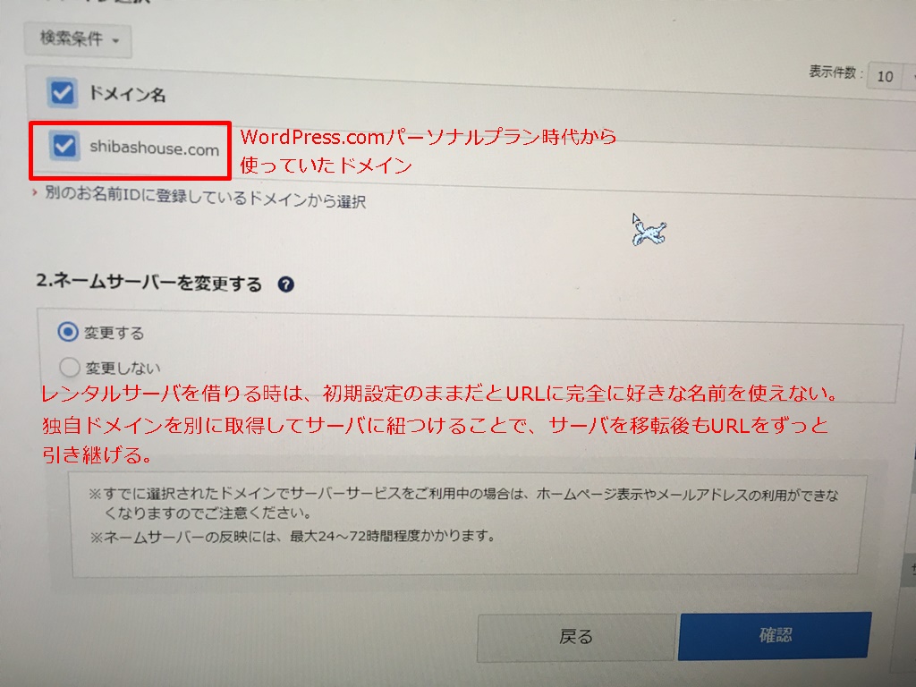Click the blue 確認 button

[x=775, y=636]
